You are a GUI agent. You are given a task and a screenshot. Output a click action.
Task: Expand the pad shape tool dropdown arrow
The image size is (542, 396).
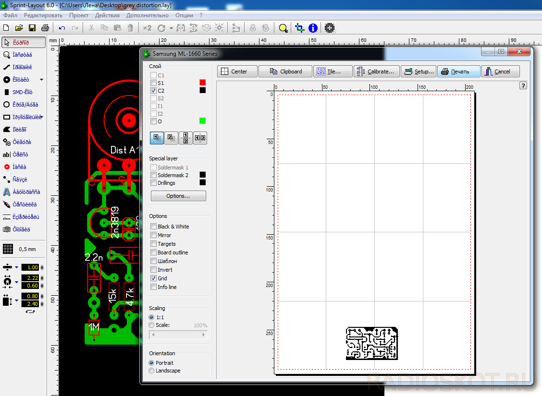coord(41,80)
